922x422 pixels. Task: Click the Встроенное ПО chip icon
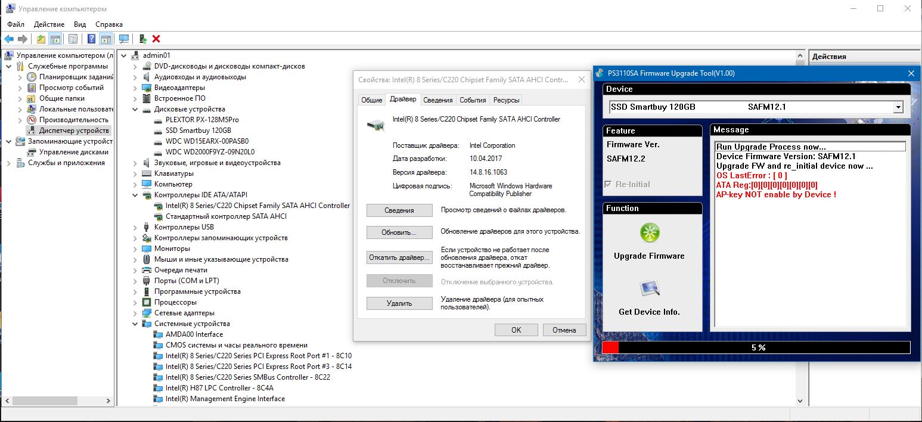(x=147, y=98)
